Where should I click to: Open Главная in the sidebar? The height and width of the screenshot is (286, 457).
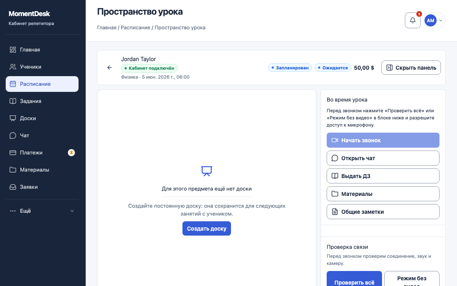[42, 50]
